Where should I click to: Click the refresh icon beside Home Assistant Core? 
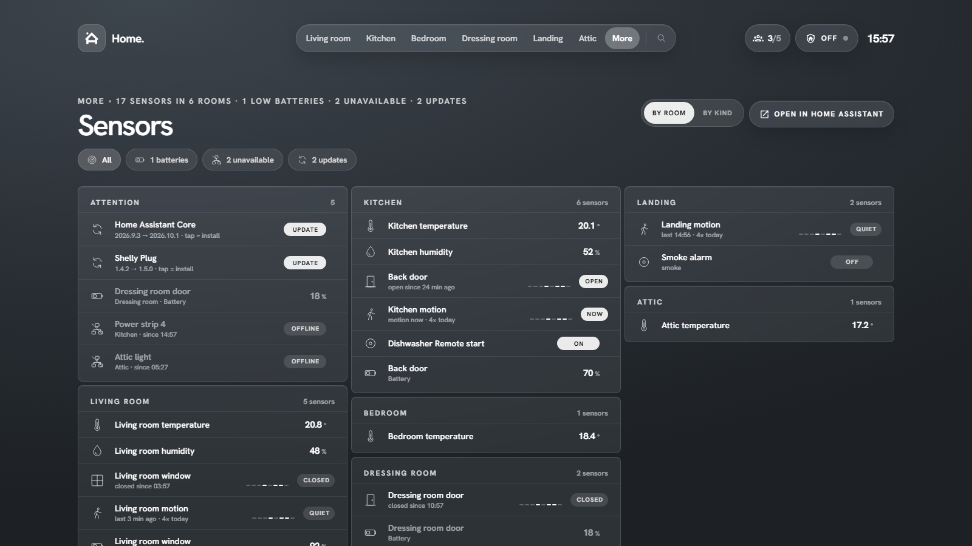97,229
